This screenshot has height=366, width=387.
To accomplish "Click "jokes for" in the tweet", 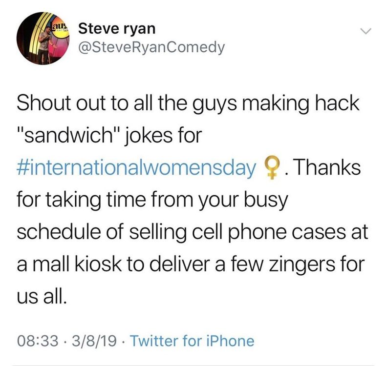I will 166,135.
